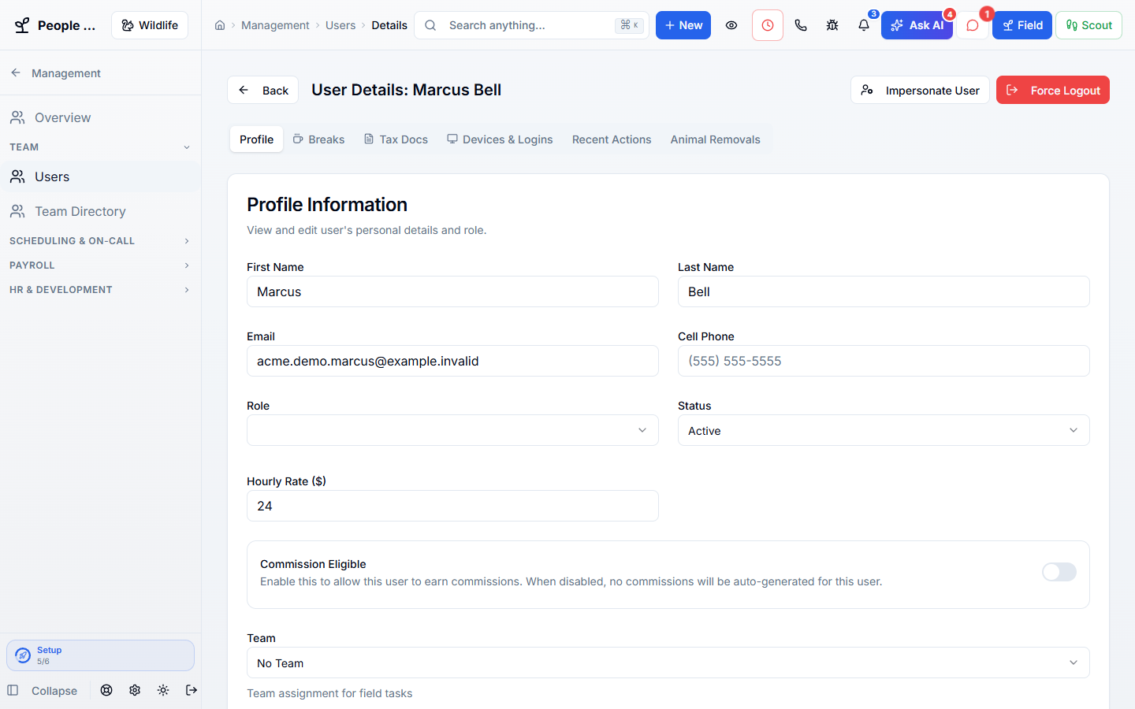Click the home breadcrumb icon

[220, 25]
